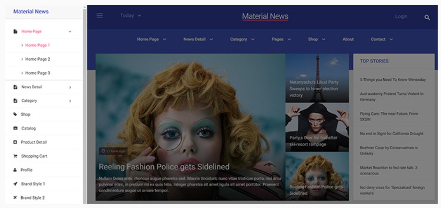Open 'fed deny visas for Specialized' story

click(x=392, y=190)
